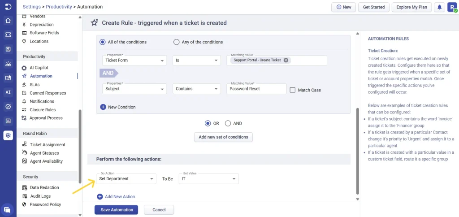459x217 pixels.
Task: Go to Canned Responses settings
Action: tap(48, 93)
